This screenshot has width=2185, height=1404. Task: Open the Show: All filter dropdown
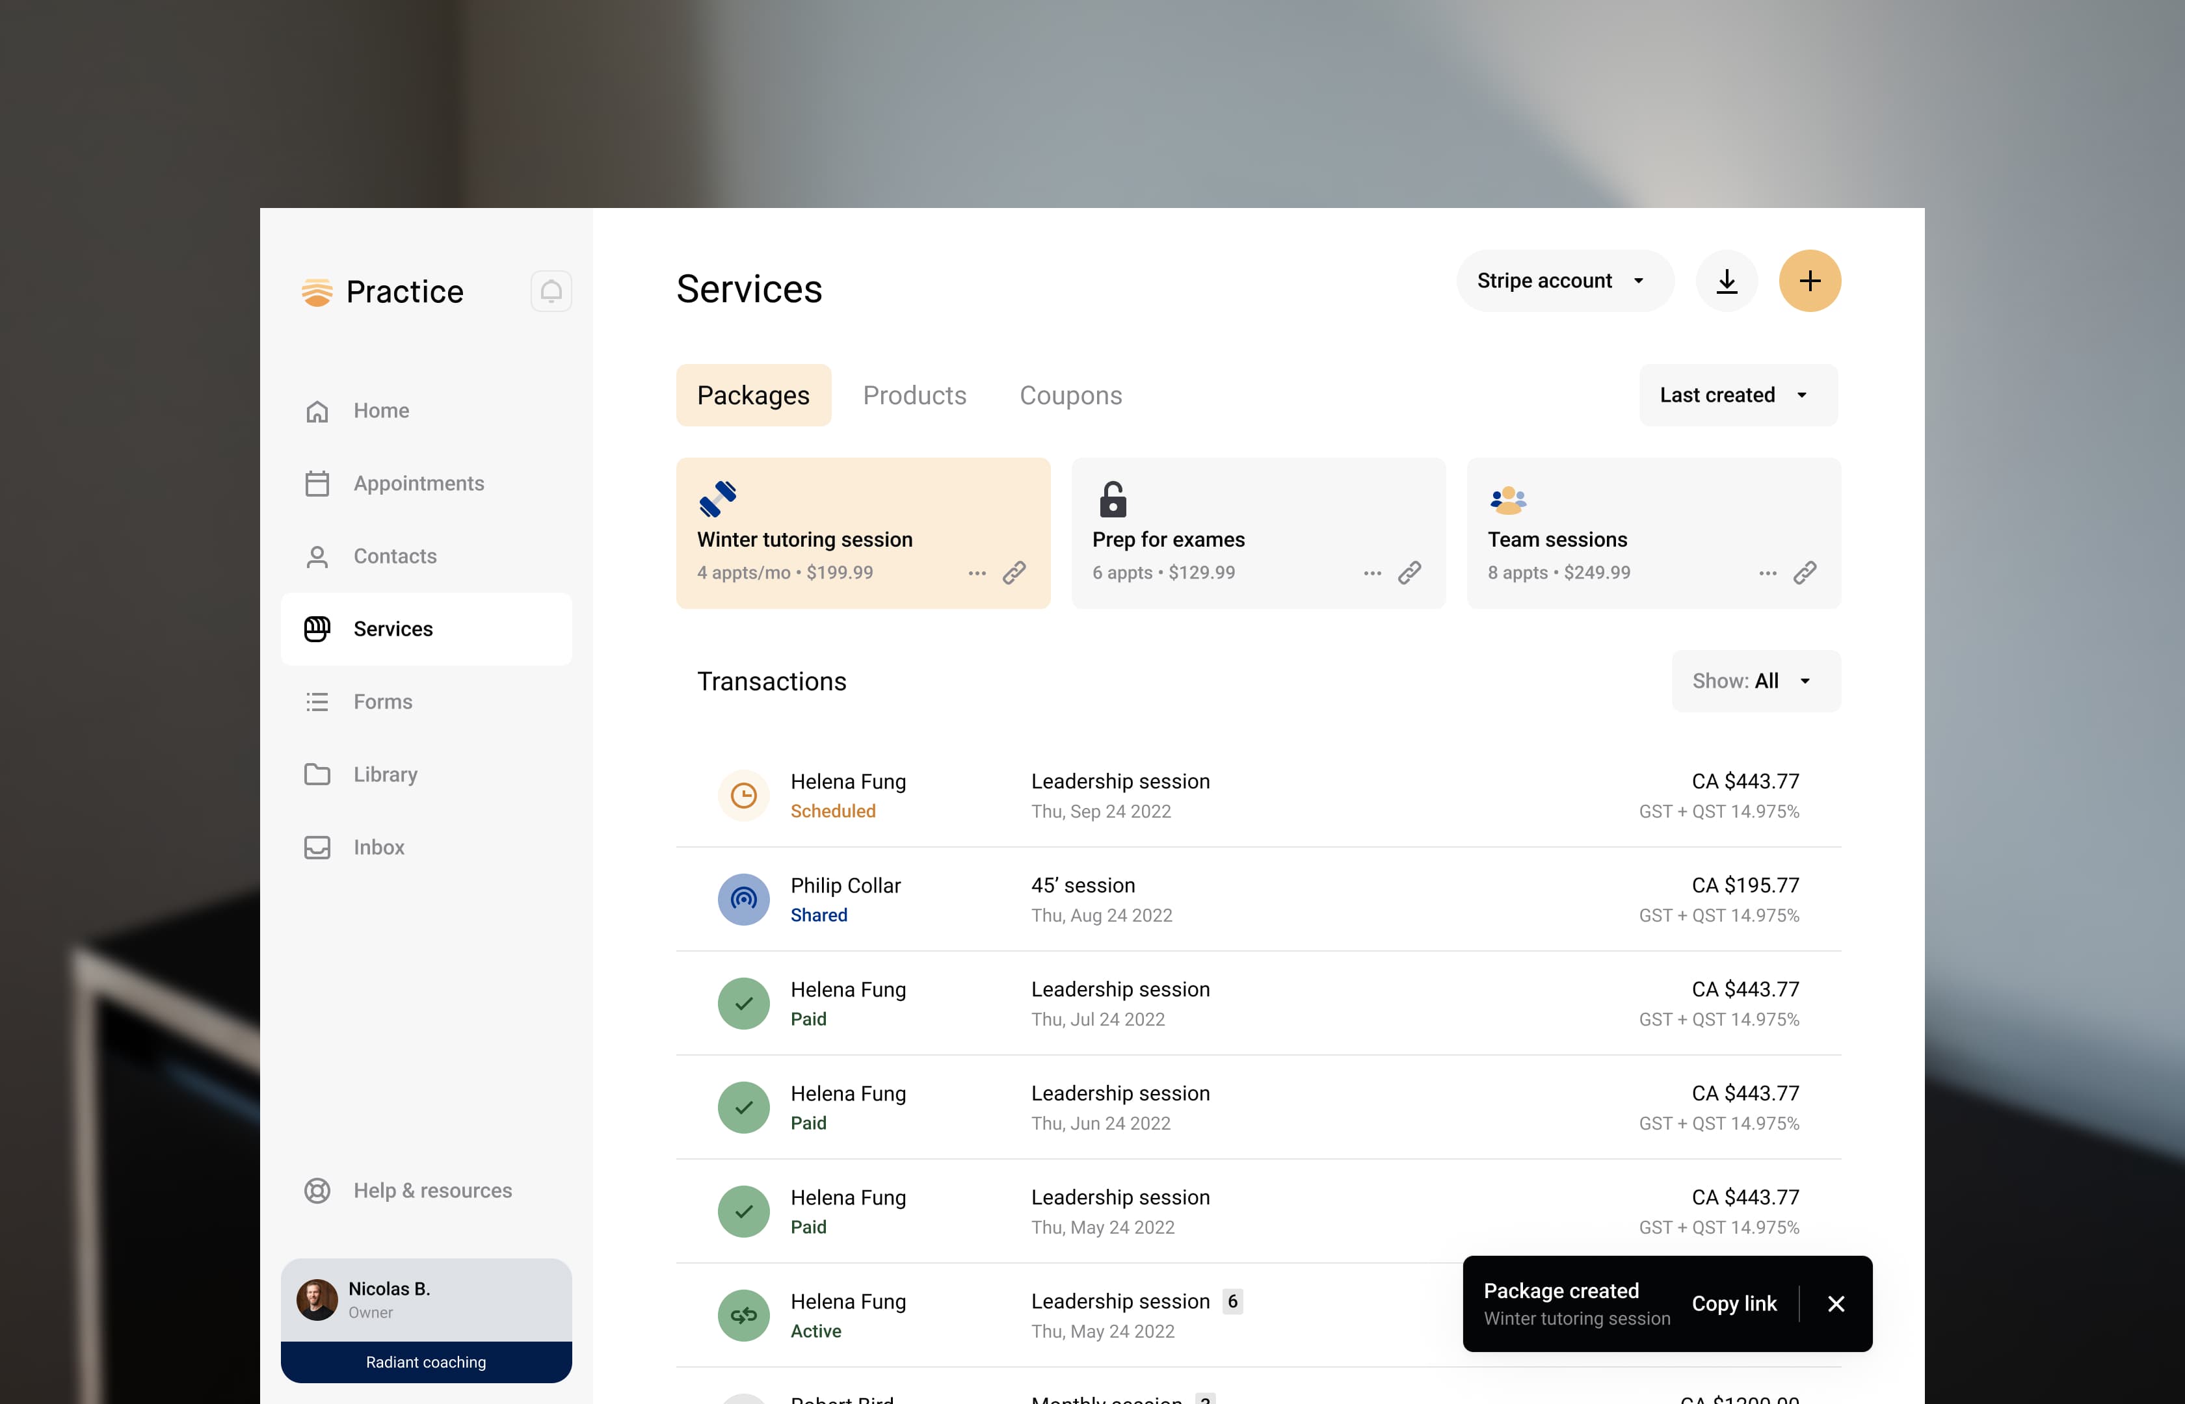(x=1755, y=681)
